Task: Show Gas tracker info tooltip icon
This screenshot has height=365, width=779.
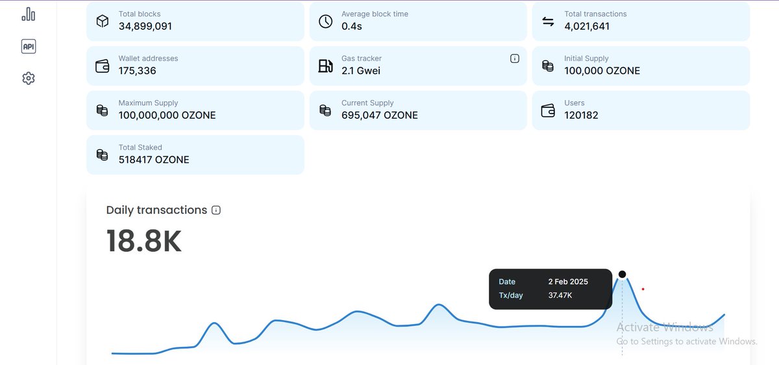Action: click(515, 58)
